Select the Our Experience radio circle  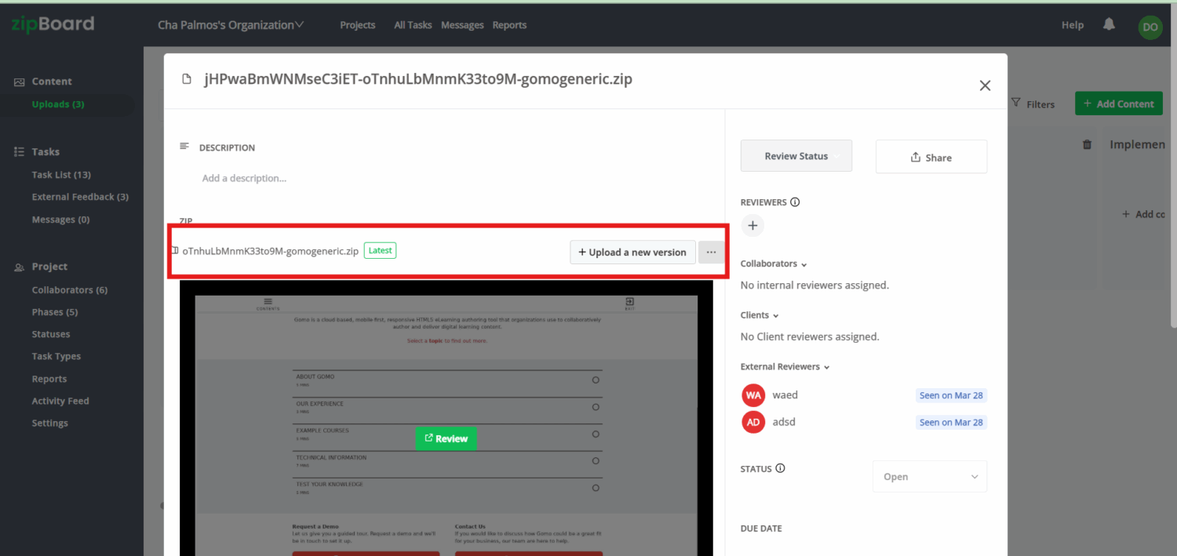tap(596, 407)
